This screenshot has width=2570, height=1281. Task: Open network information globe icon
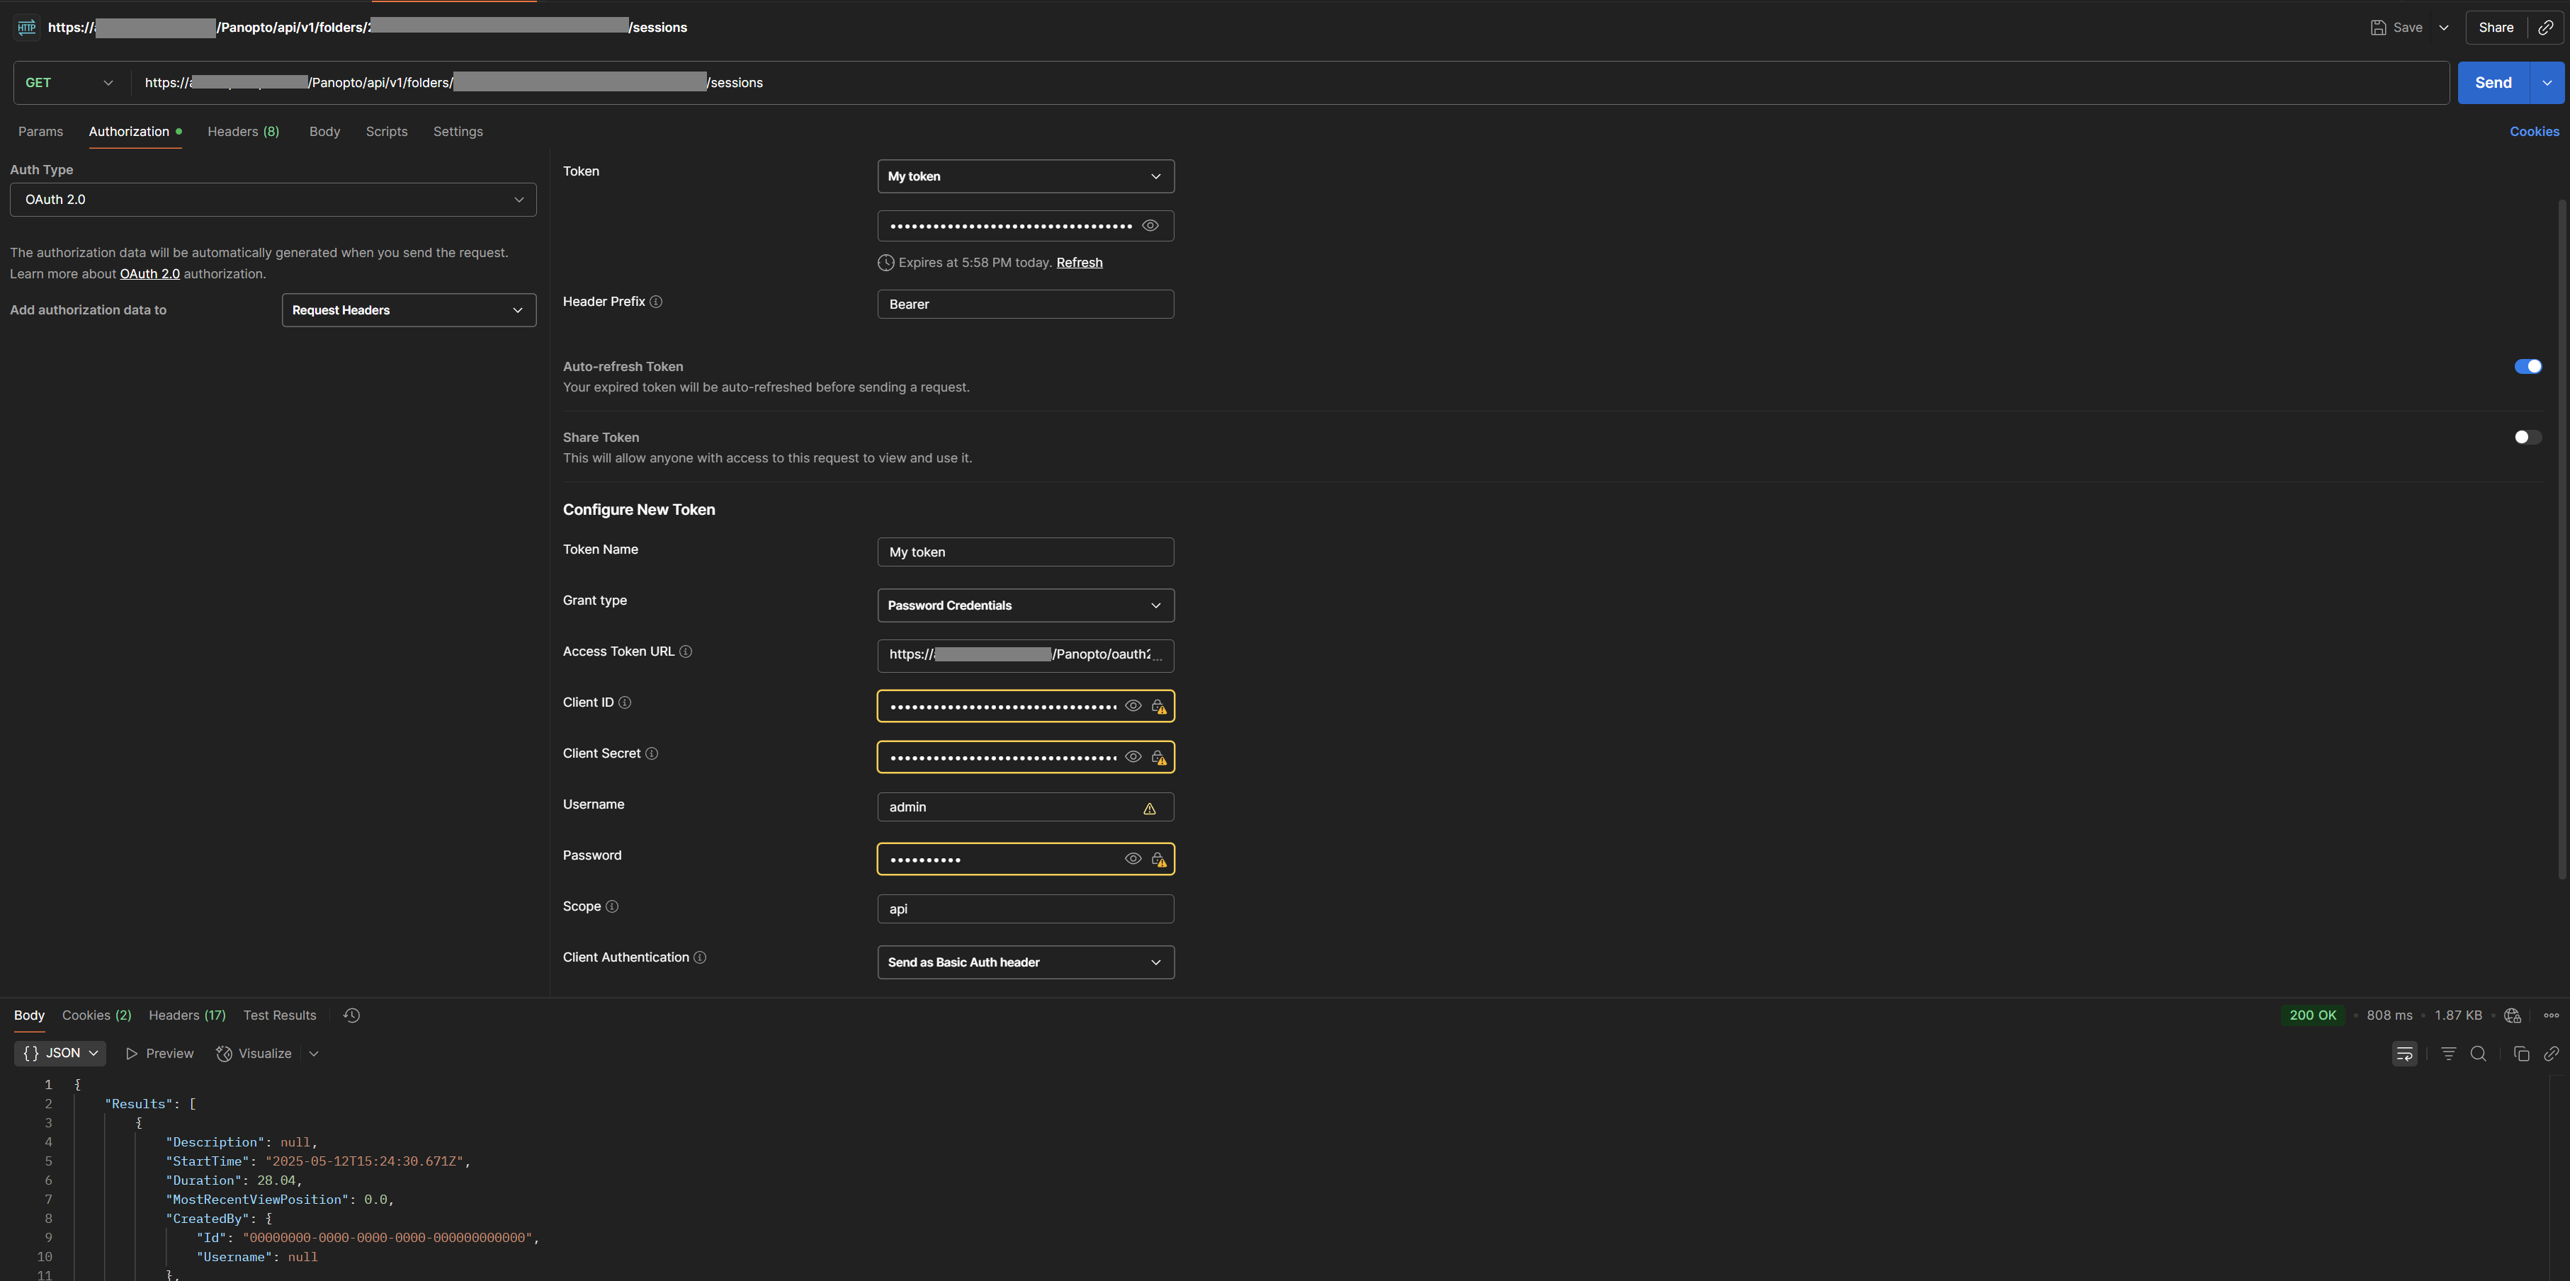(2512, 1015)
